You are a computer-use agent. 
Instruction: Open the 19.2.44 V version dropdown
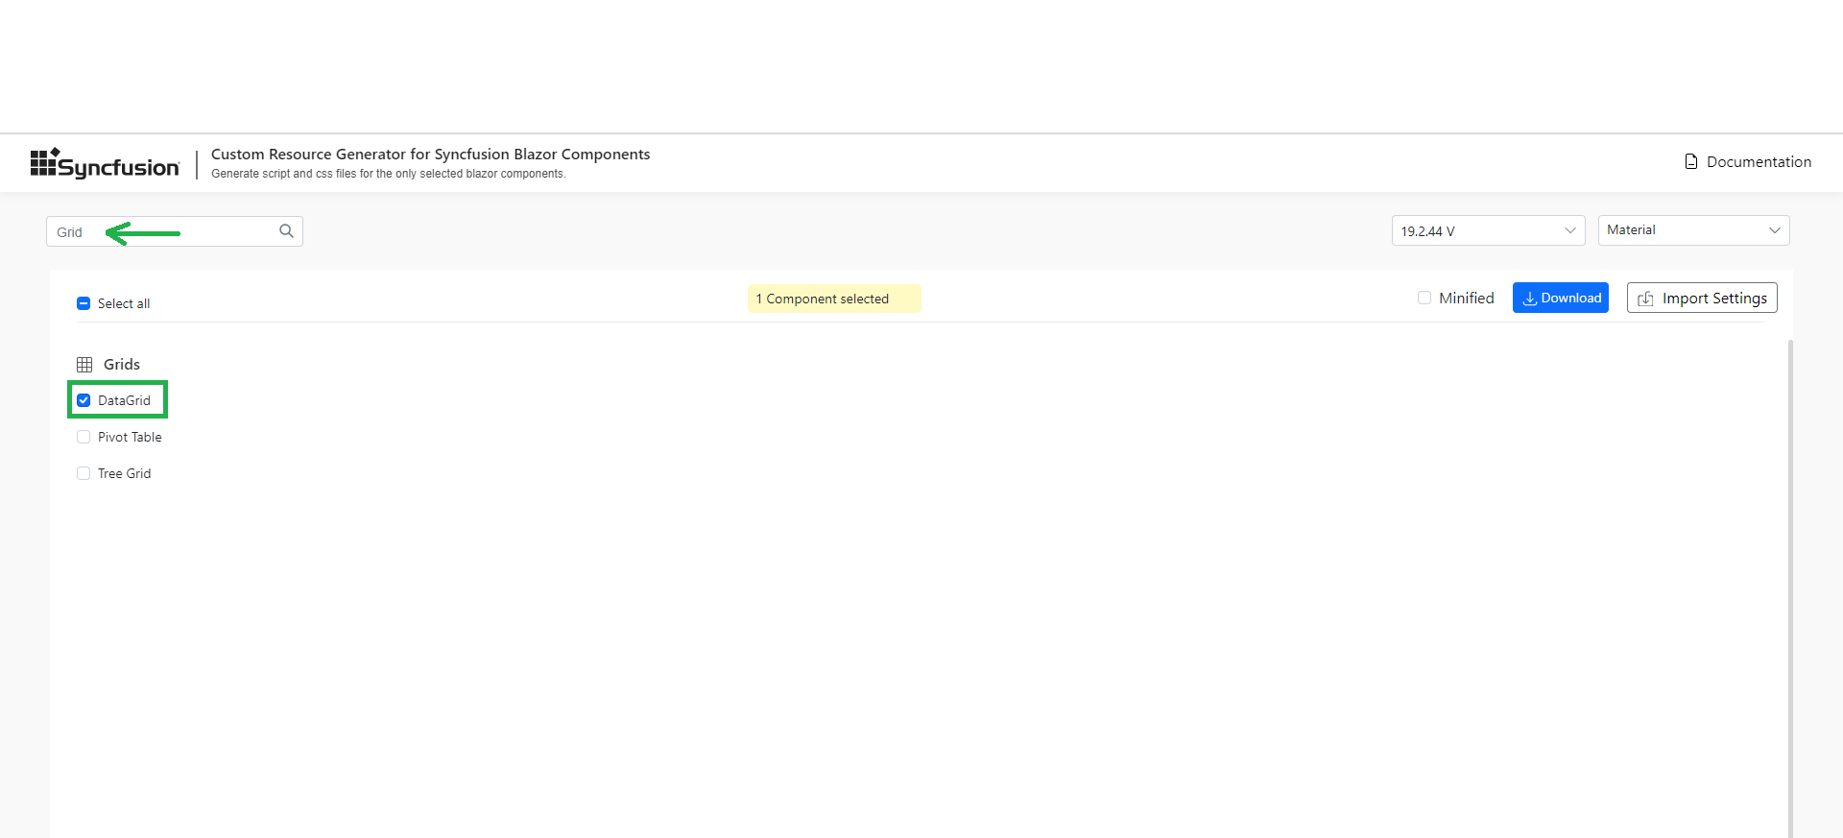(x=1488, y=230)
